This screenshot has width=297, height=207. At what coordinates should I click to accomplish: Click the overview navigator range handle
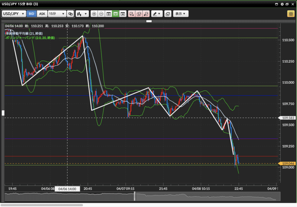coord(135,196)
